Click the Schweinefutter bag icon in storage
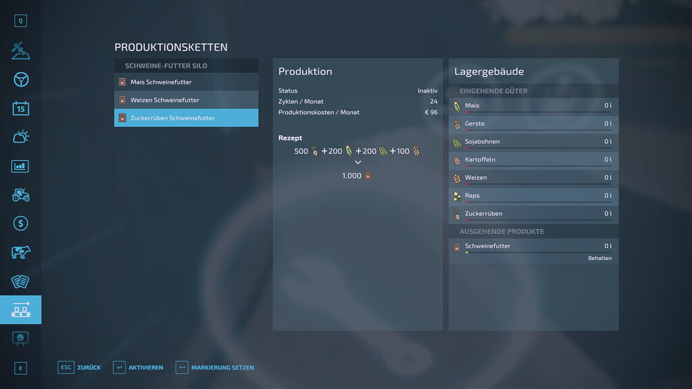The image size is (692, 389). pyautogui.click(x=457, y=247)
